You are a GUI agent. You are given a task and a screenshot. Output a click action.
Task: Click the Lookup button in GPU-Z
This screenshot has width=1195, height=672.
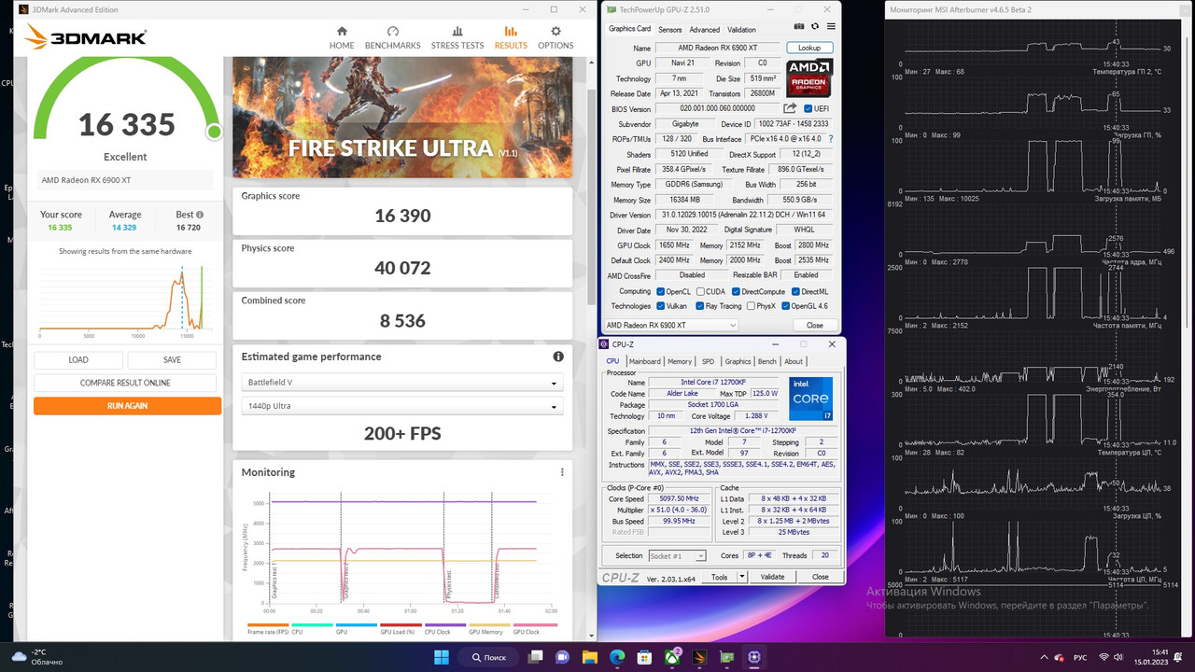[x=809, y=48]
